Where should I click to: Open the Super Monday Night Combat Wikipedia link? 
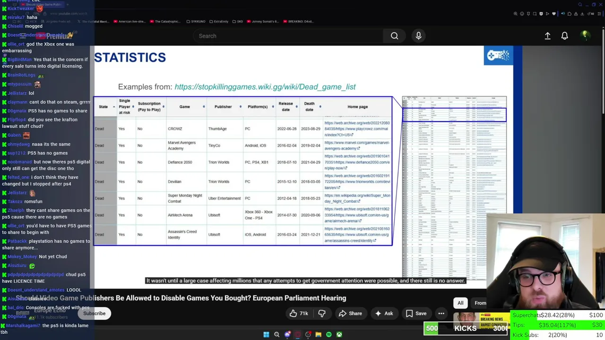tap(357, 198)
